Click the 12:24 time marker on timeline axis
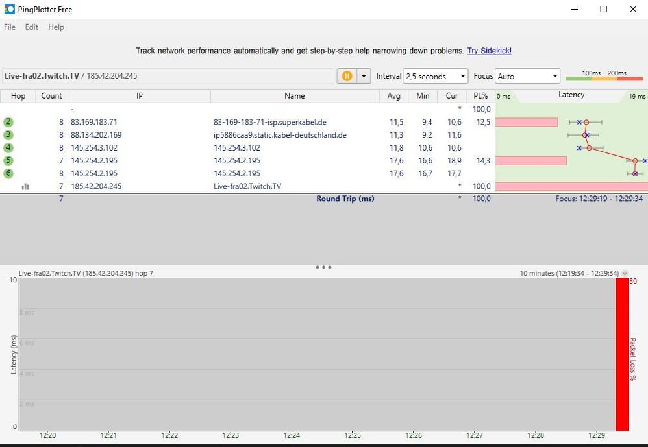Image resolution: width=648 pixels, height=447 pixels. coord(292,435)
